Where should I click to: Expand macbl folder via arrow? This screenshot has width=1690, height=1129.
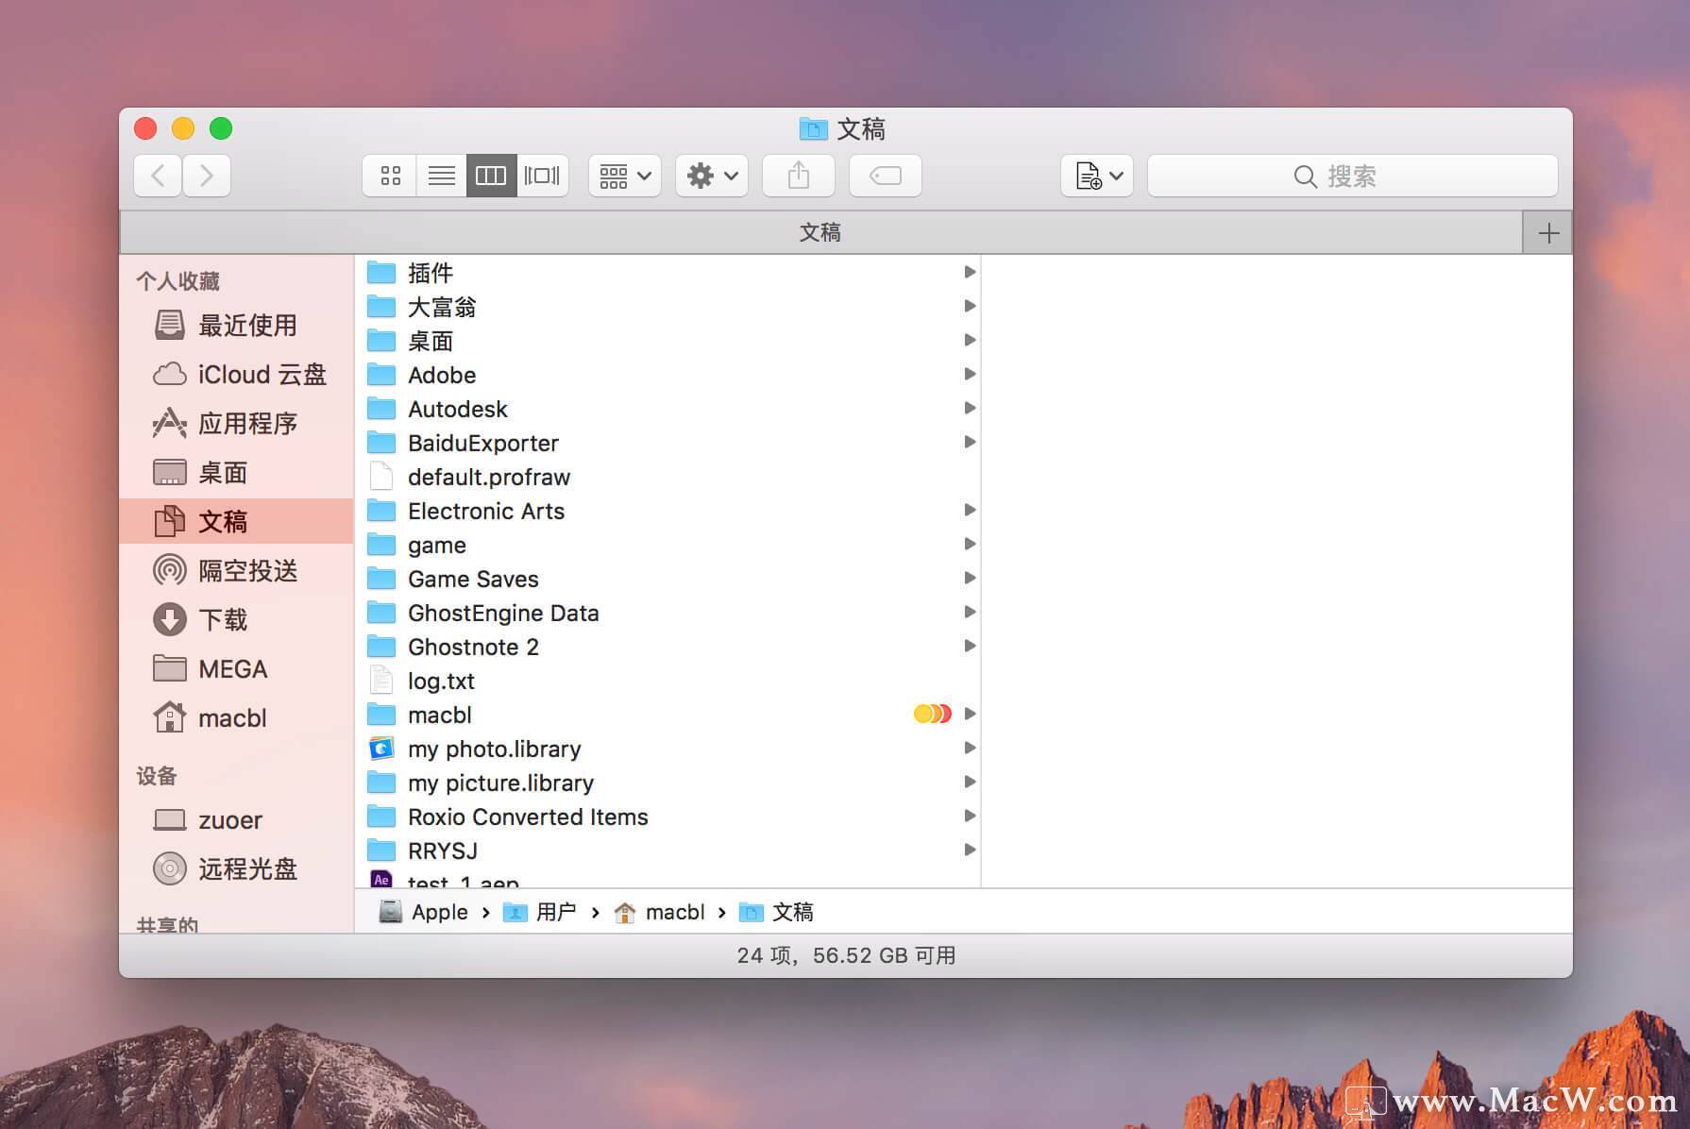coord(970,714)
